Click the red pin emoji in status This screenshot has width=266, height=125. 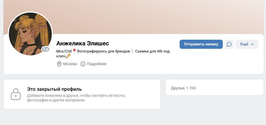tap(74, 51)
